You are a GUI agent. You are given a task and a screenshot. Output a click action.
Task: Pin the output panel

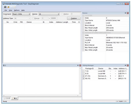[x=78, y=65]
